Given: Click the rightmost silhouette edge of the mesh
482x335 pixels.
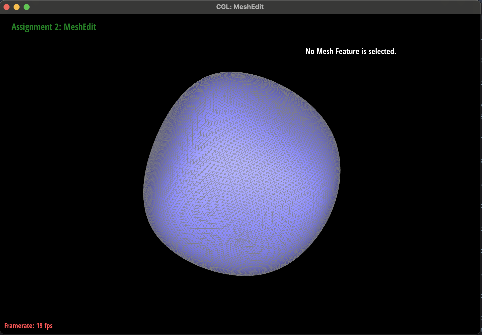Looking at the screenshot, I should [x=339, y=170].
